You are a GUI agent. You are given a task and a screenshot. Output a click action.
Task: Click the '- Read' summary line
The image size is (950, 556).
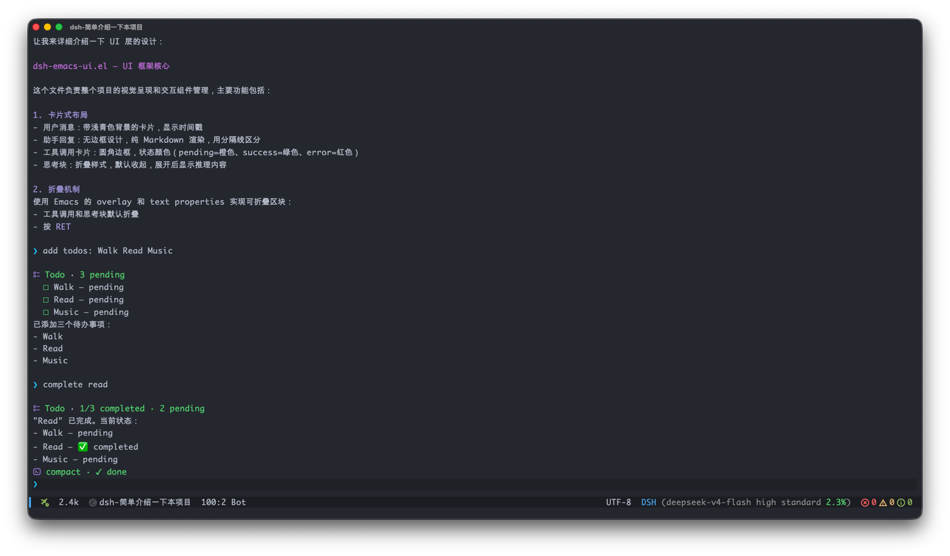click(x=48, y=348)
